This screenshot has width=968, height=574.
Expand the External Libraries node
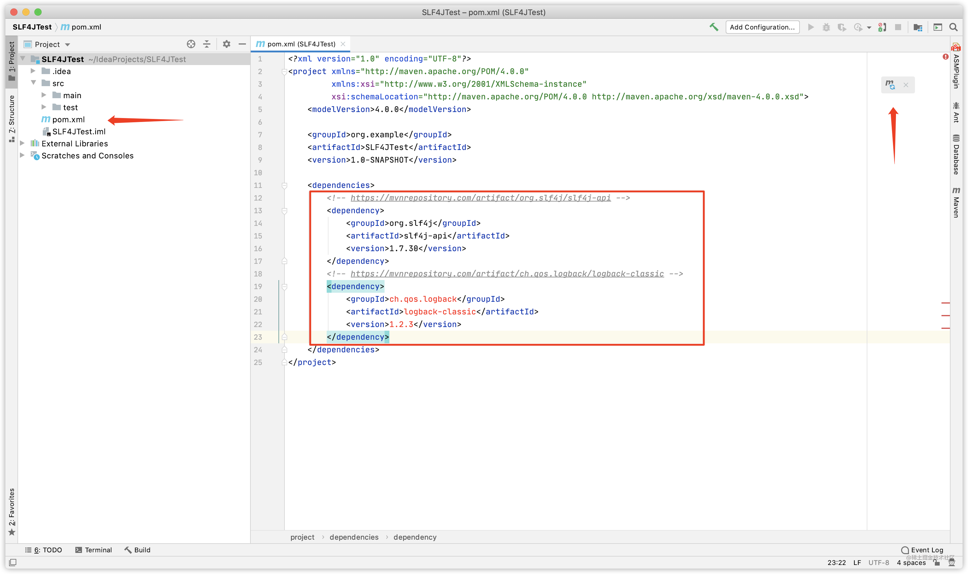tap(22, 143)
